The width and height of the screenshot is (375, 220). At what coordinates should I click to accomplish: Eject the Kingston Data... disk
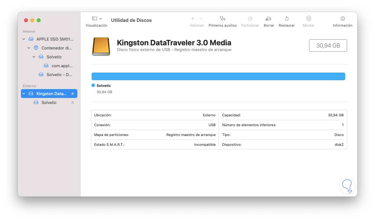[x=73, y=94]
